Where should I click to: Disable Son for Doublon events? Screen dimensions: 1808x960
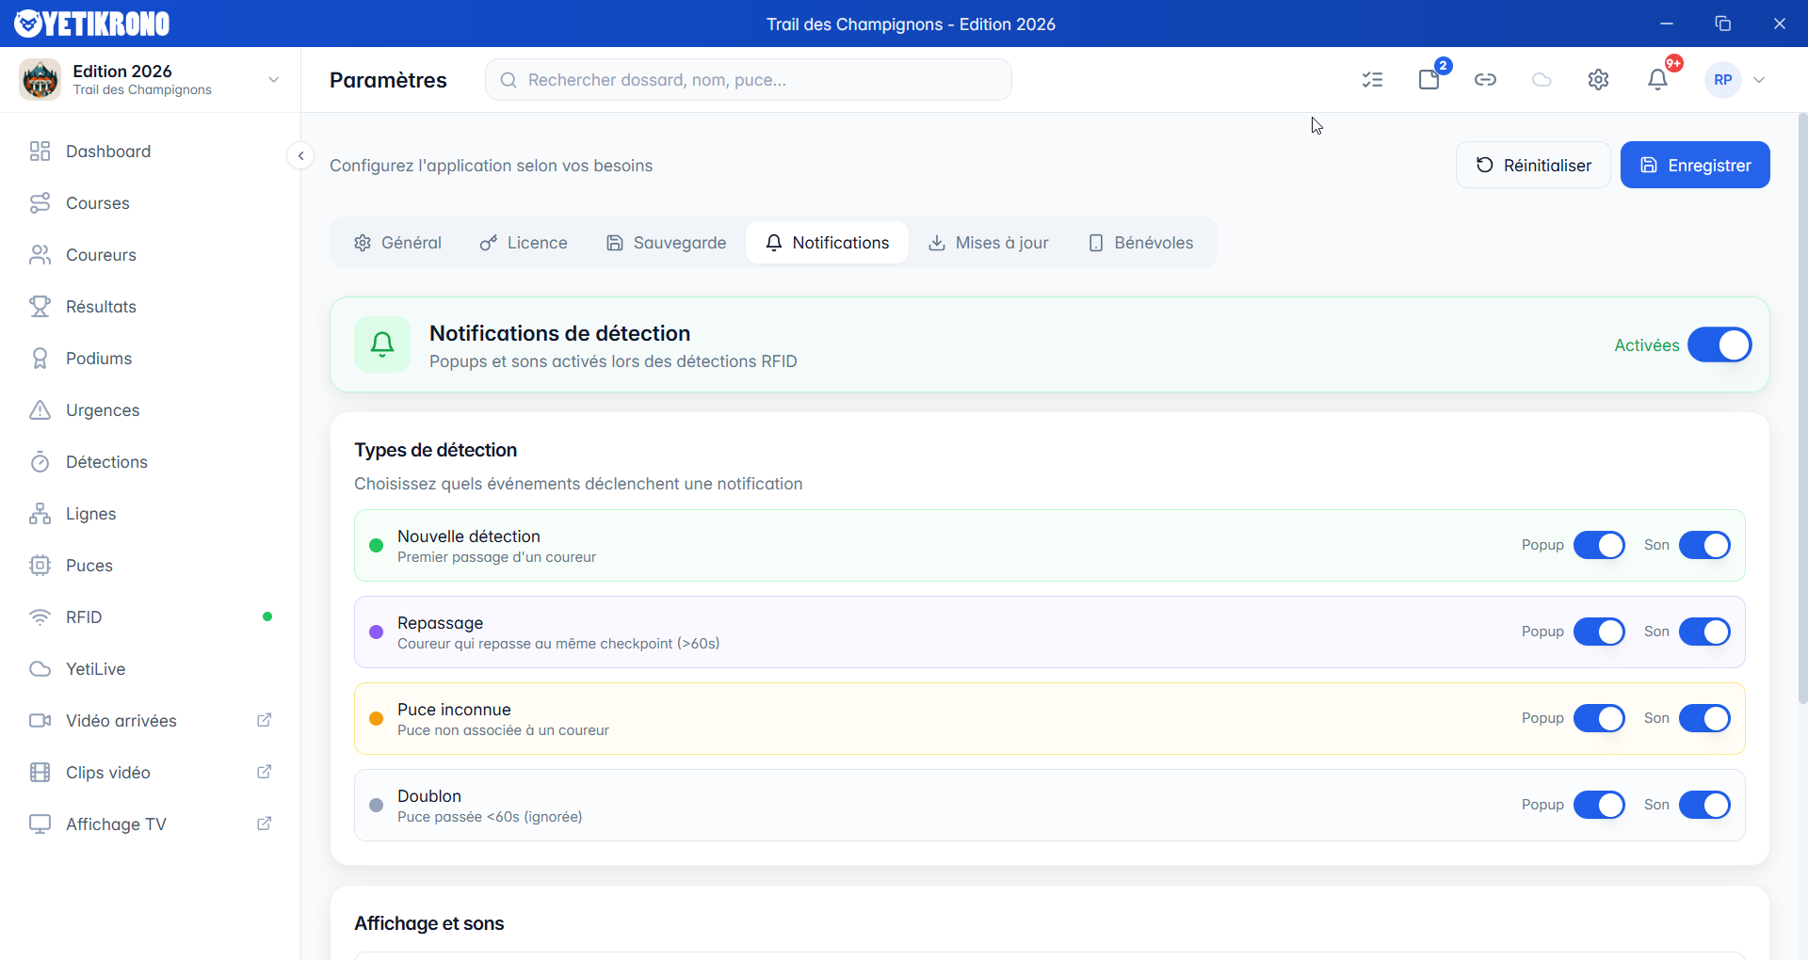(x=1705, y=805)
